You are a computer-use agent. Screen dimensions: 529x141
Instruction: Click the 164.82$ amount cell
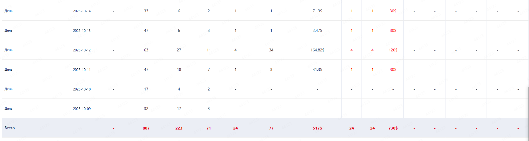pos(317,50)
